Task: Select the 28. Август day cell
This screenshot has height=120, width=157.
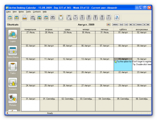Action: point(104,91)
